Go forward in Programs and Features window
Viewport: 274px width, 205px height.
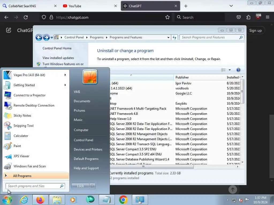pyautogui.click(x=46, y=37)
